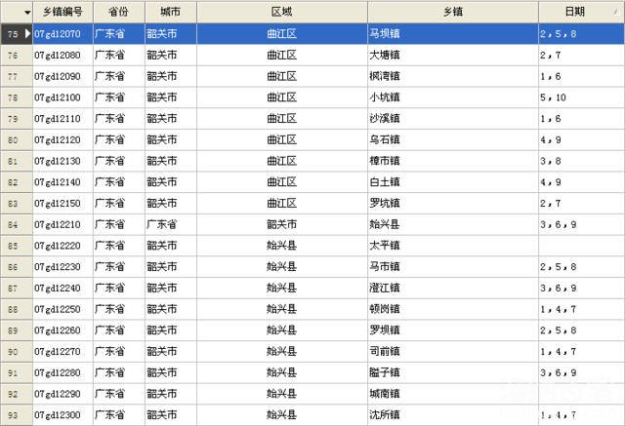
Task: Click the empty date cell for 太平镇
Action: (582, 246)
